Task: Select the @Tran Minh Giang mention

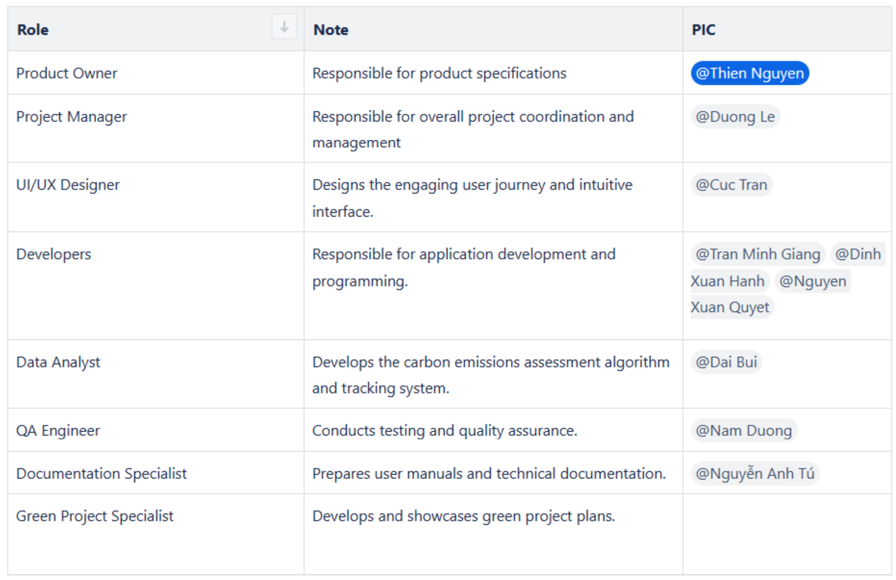Action: (758, 254)
